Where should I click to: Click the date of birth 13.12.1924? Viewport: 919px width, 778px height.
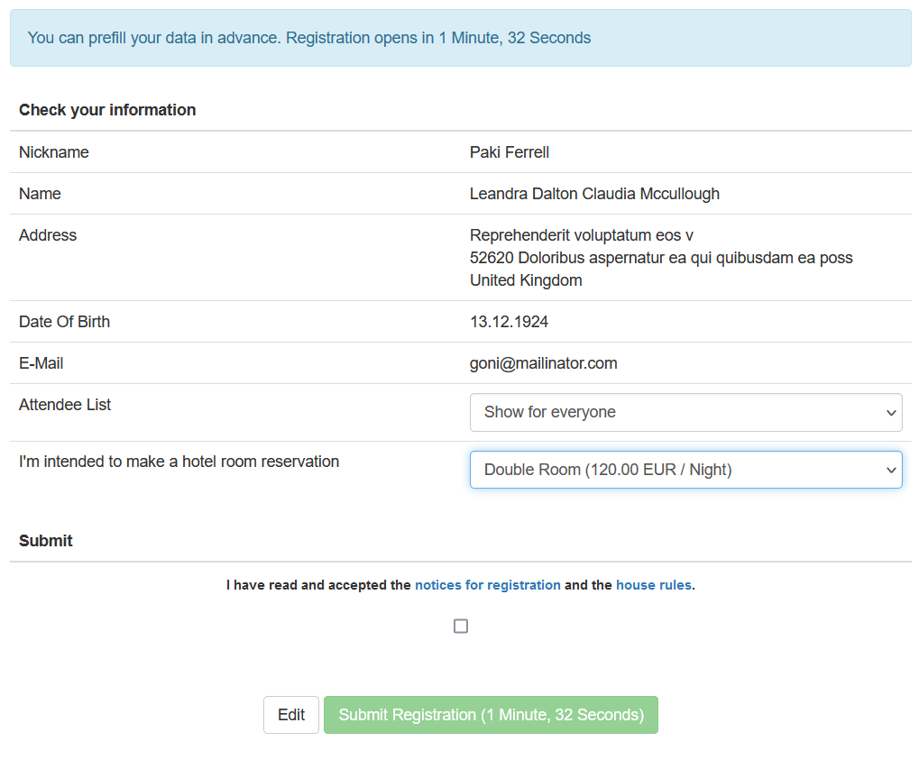tap(509, 322)
